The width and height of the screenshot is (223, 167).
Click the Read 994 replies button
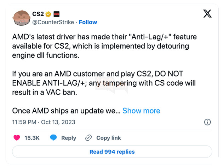112,151
